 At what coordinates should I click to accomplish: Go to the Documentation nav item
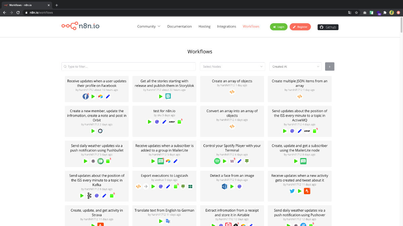pyautogui.click(x=179, y=26)
